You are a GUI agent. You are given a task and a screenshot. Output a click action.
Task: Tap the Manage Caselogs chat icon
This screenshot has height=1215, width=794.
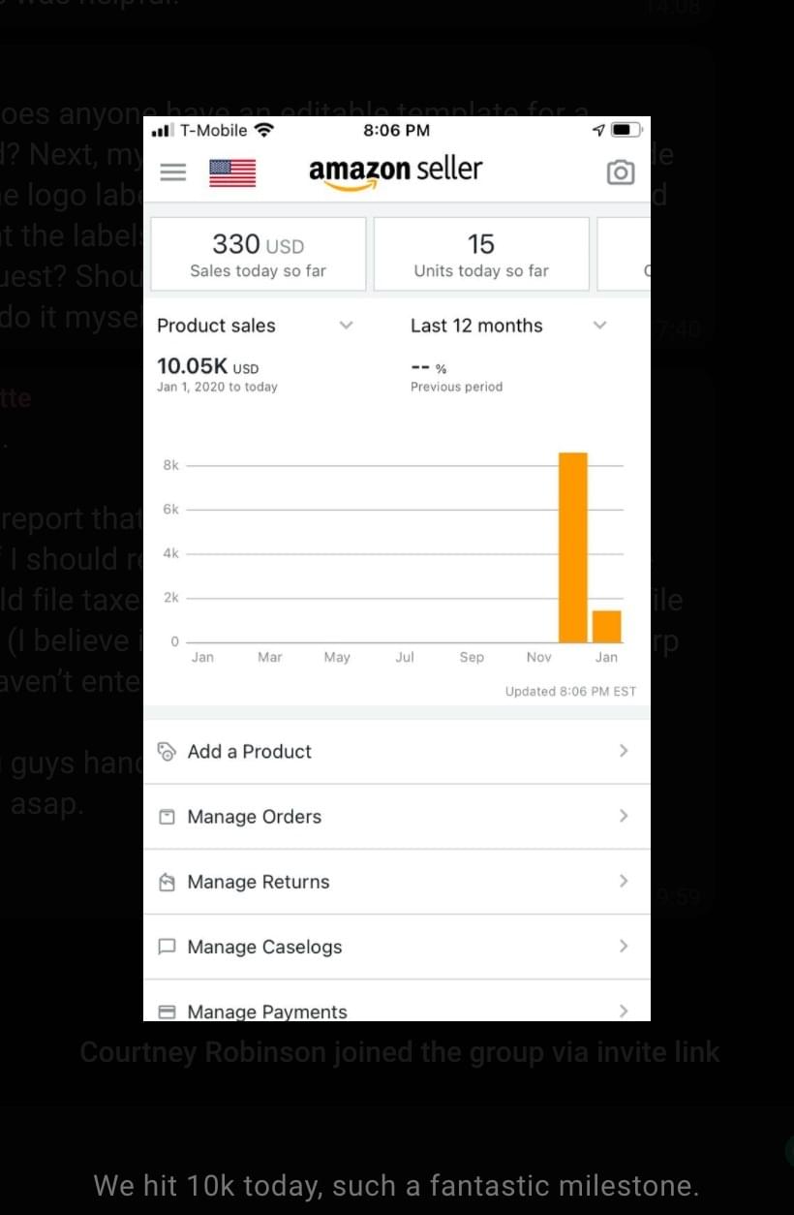[167, 947]
